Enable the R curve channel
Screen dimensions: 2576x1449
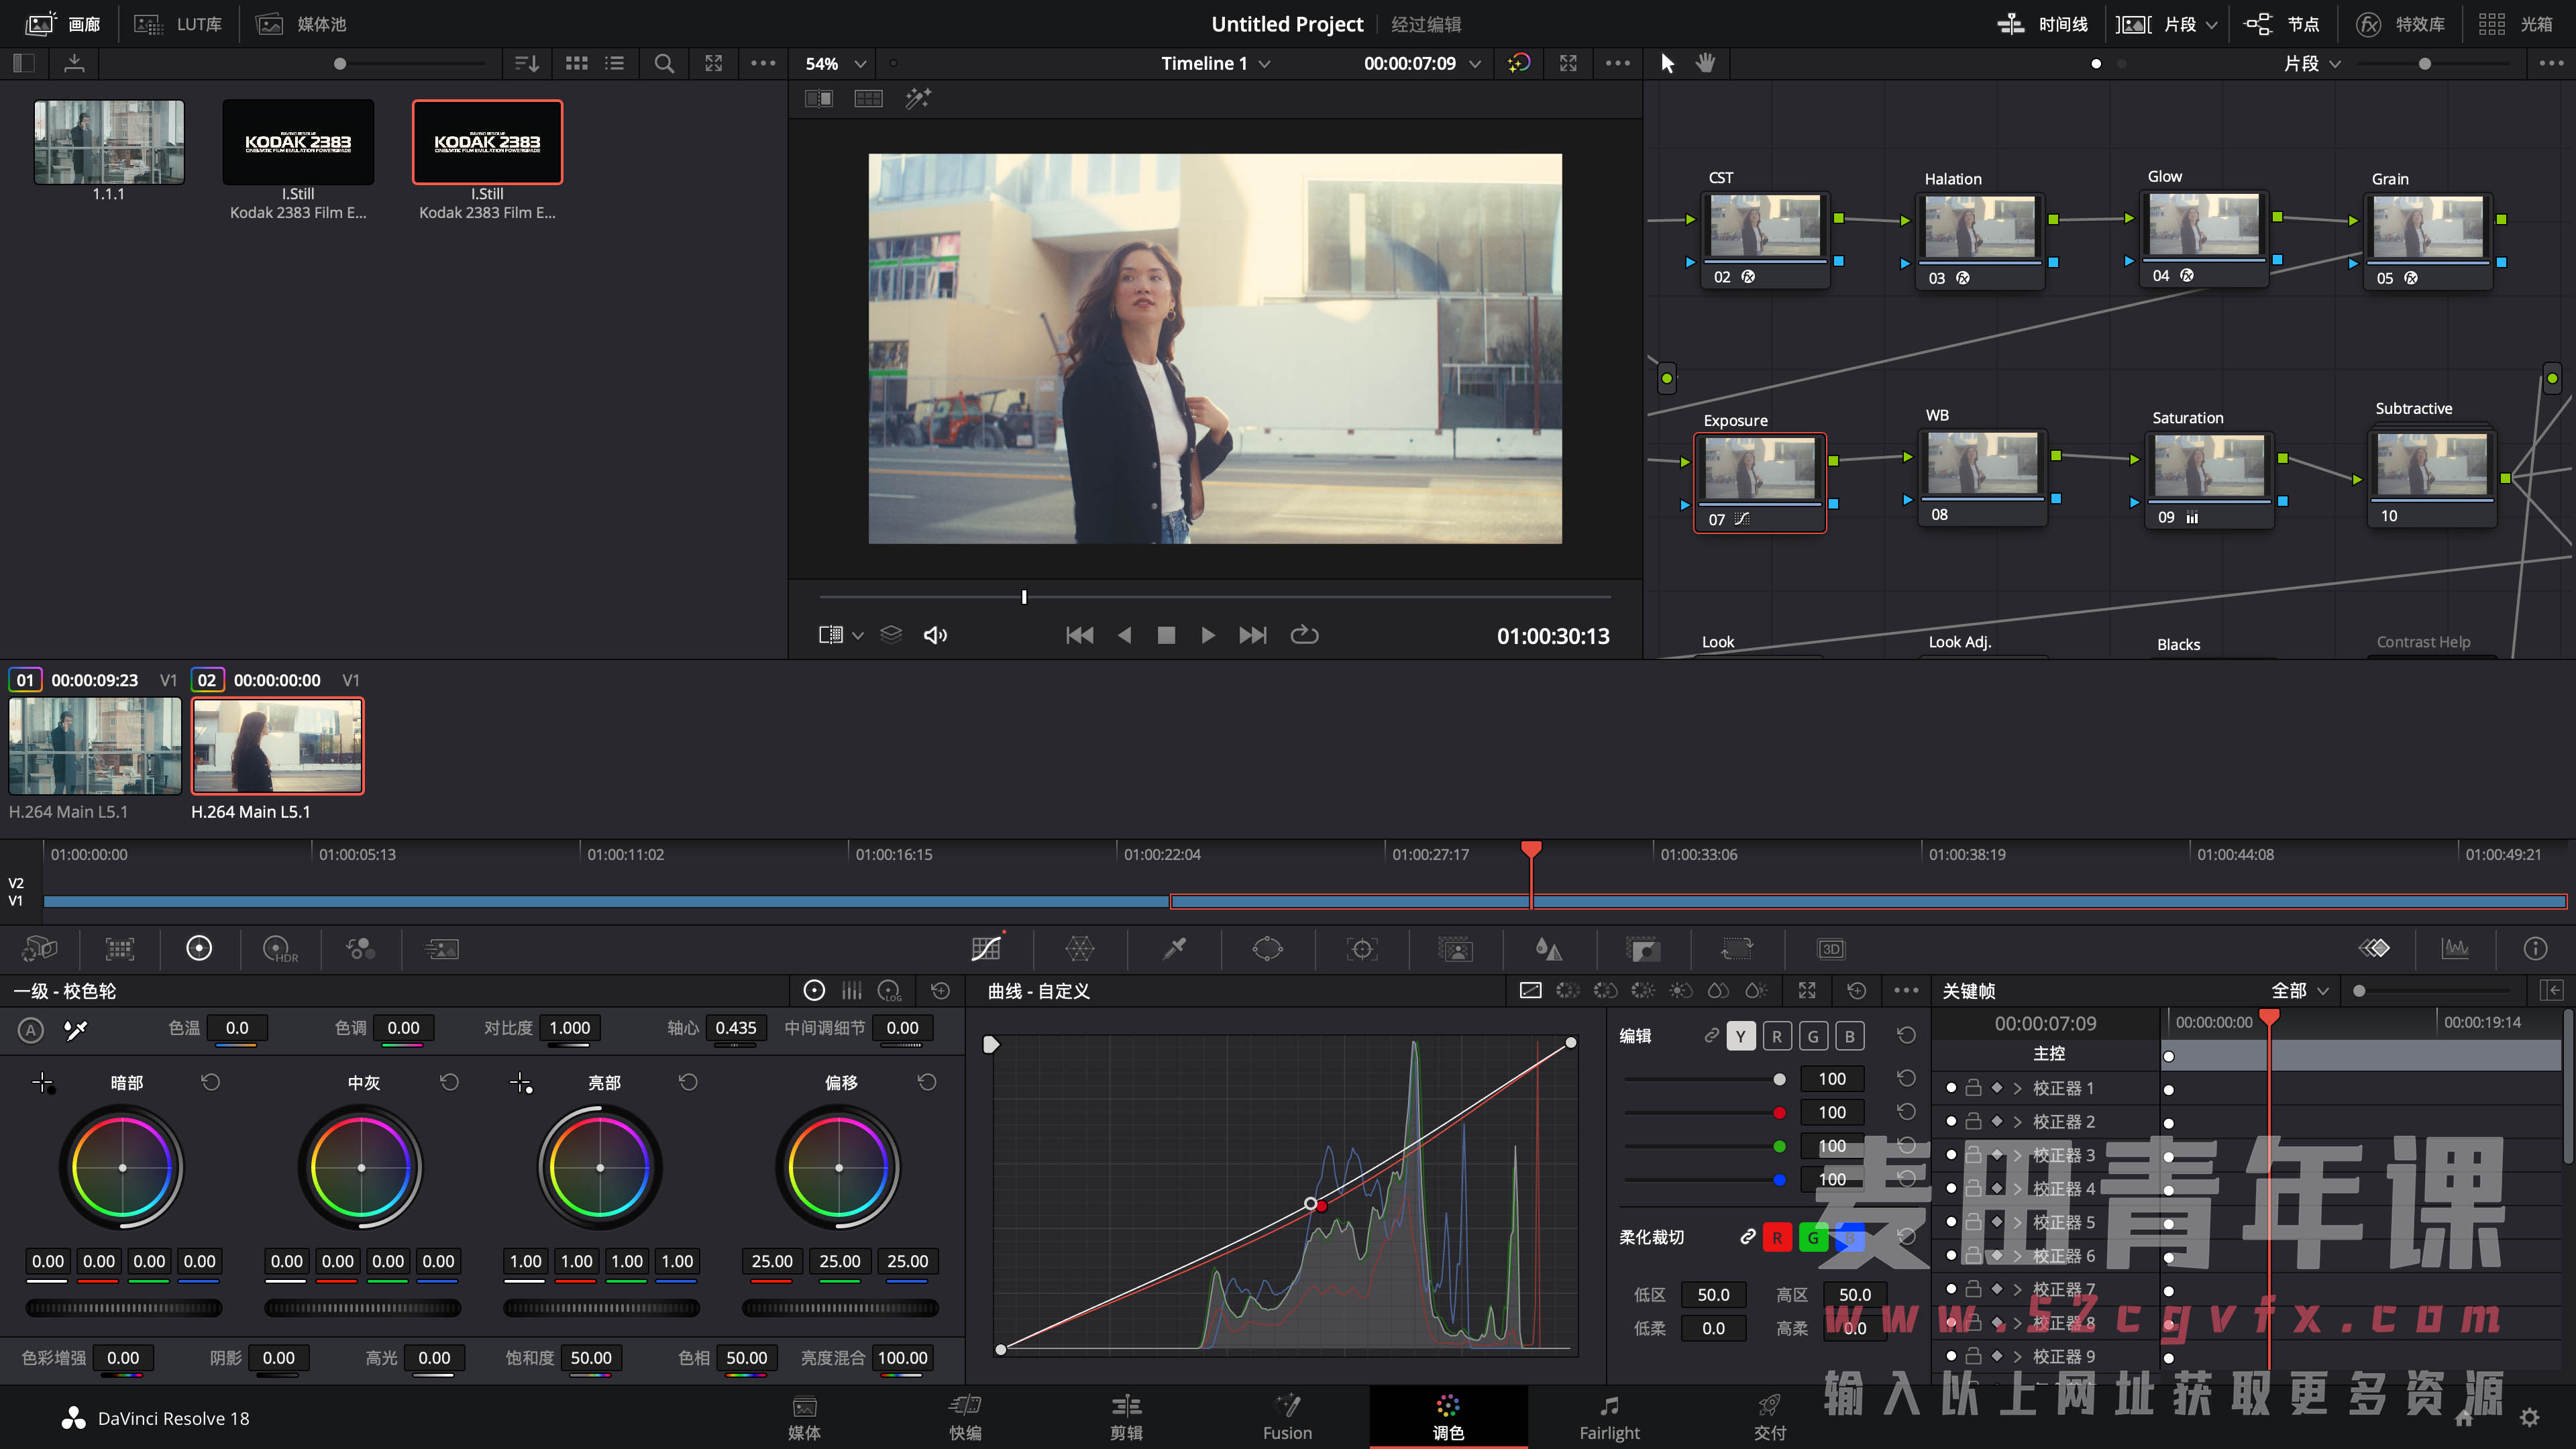tap(1777, 1036)
